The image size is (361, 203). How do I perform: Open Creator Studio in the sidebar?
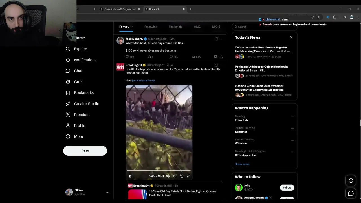pos(82,103)
